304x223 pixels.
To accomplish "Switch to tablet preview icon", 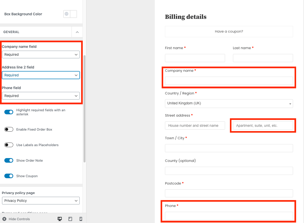I will [71, 219].
